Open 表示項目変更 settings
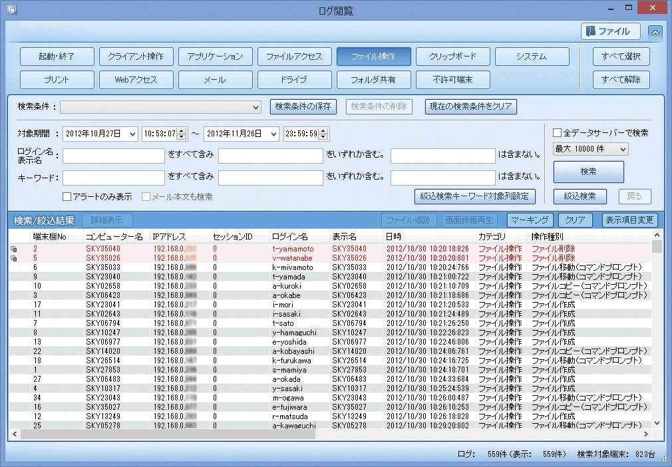 [x=629, y=220]
